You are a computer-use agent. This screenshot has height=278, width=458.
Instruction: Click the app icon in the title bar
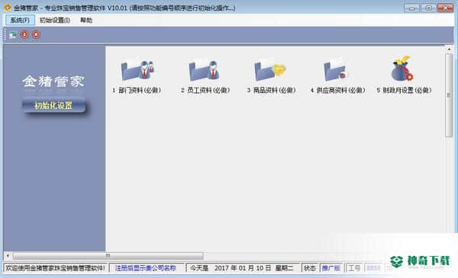pos(8,8)
